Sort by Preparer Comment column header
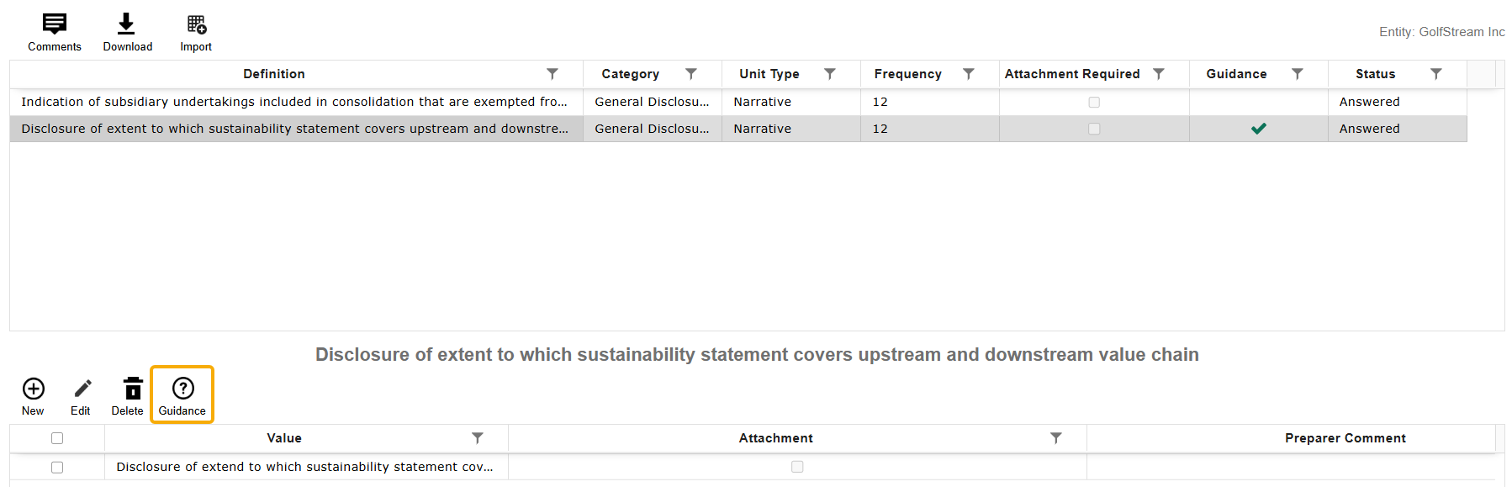The image size is (1512, 487). pyautogui.click(x=1345, y=438)
